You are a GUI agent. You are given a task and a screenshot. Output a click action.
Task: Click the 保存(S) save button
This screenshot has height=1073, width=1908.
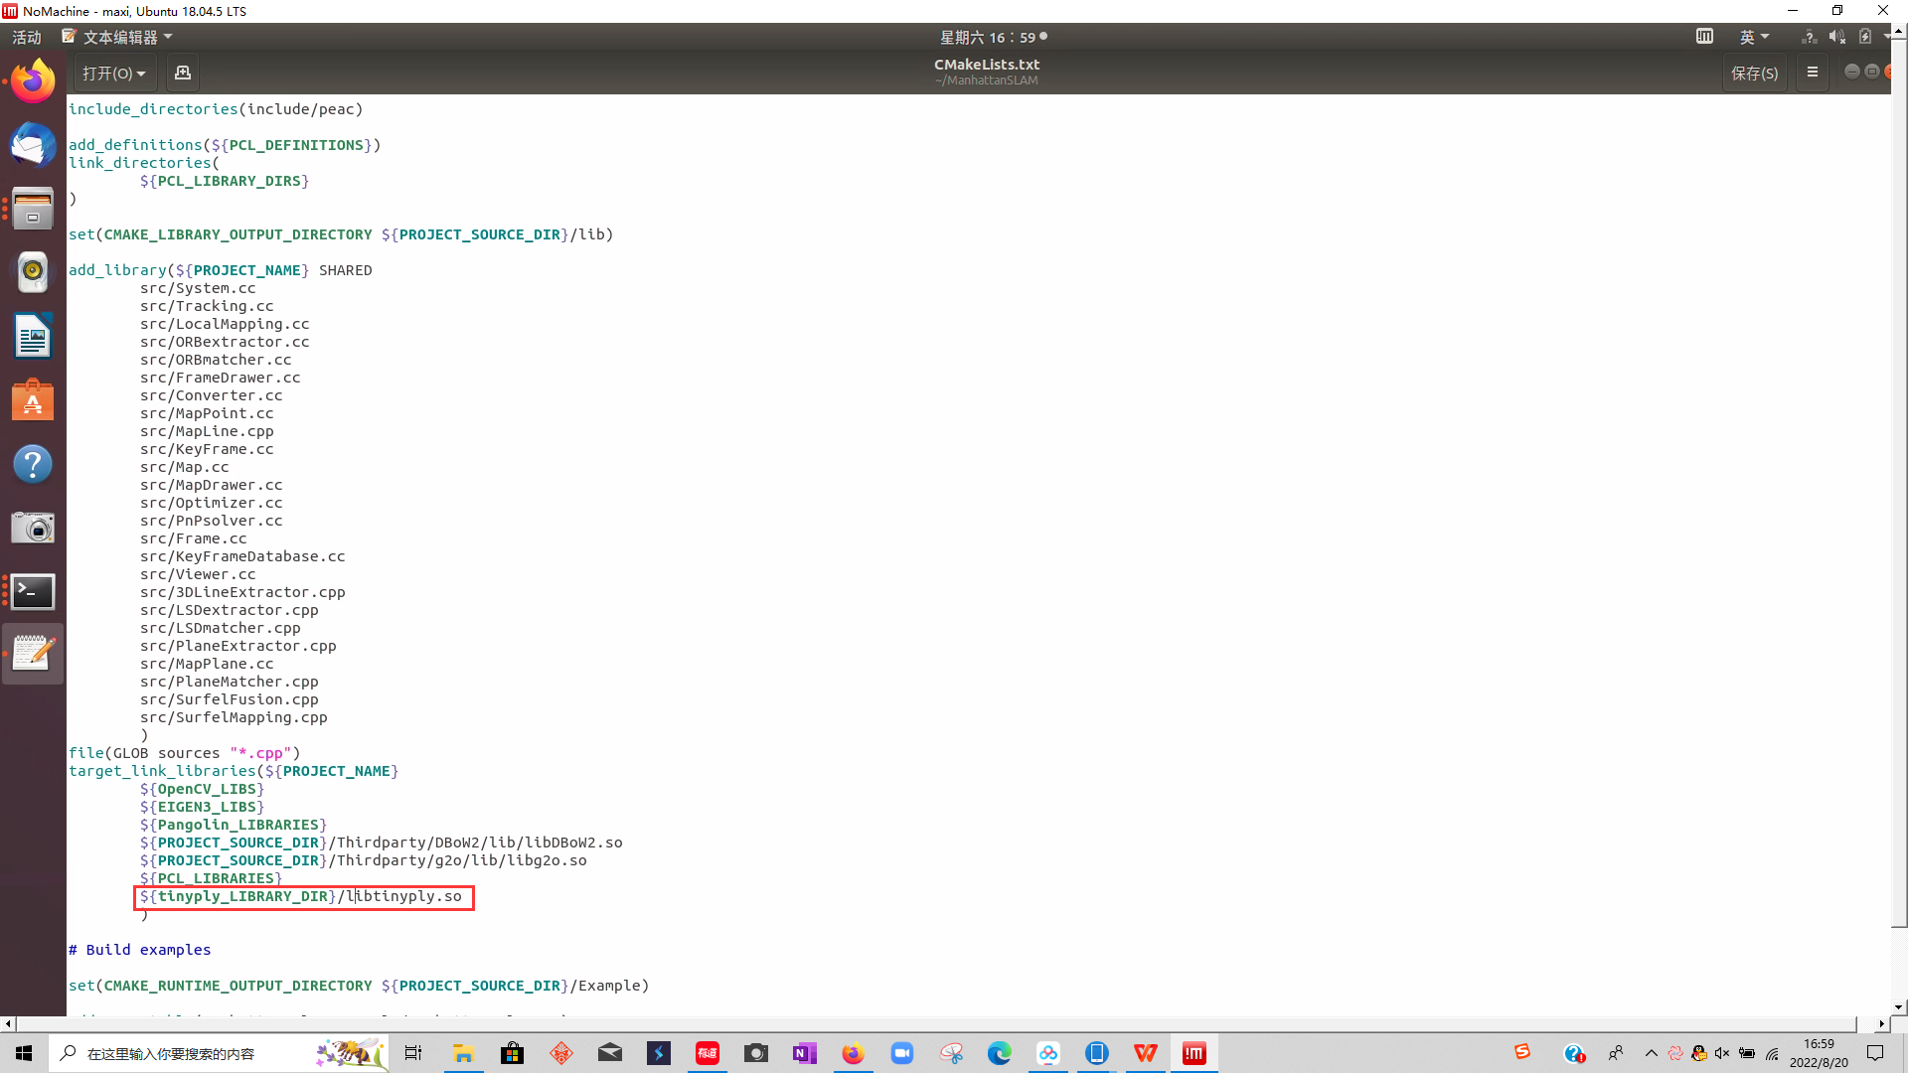(x=1754, y=74)
